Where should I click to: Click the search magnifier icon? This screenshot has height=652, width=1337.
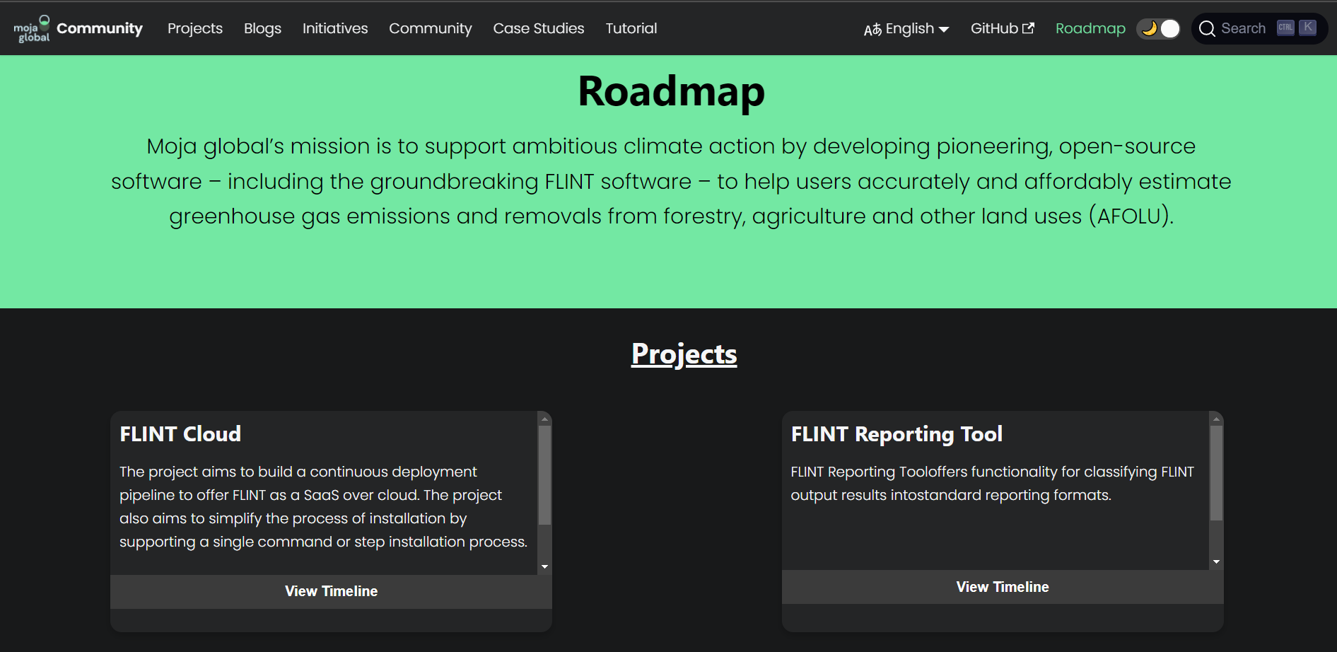[1207, 29]
